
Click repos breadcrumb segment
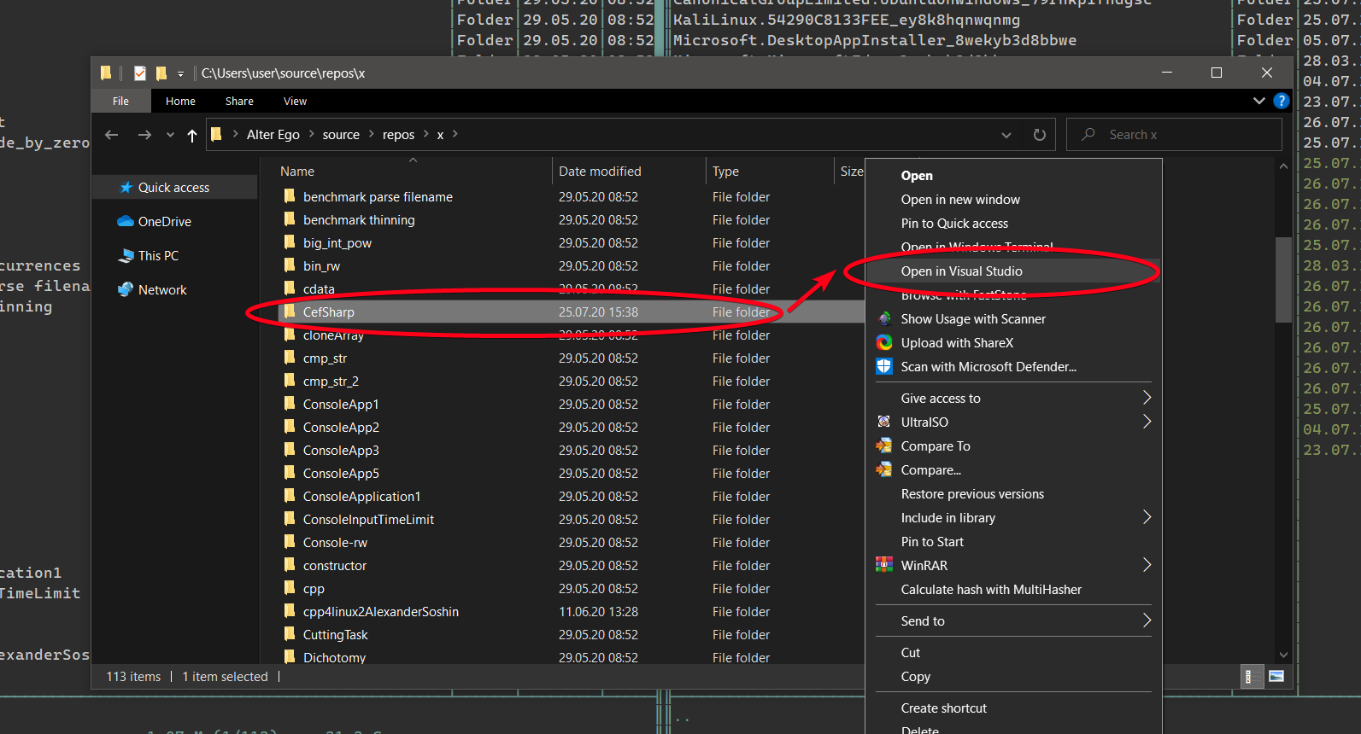(398, 135)
